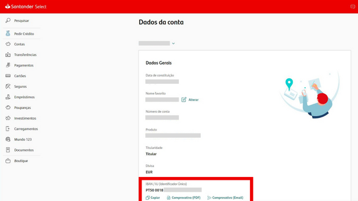Click the EUR currency value

pos(149,172)
